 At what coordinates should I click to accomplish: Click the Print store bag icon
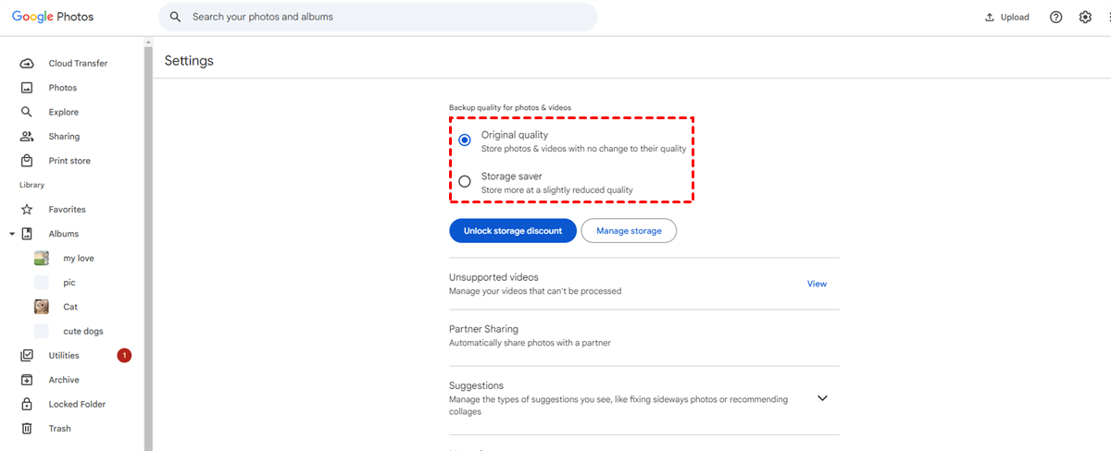(x=27, y=161)
